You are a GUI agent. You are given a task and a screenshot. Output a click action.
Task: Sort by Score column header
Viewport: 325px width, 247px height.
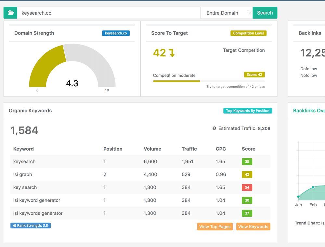click(249, 149)
